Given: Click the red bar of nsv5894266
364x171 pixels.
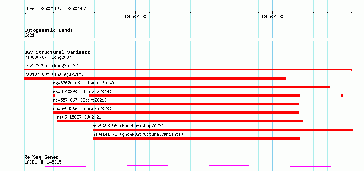Looking at the screenshot, I should (x=176, y=113).
